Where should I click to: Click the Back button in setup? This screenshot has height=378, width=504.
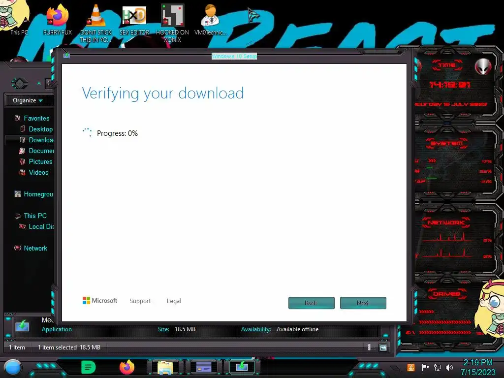[312, 303]
